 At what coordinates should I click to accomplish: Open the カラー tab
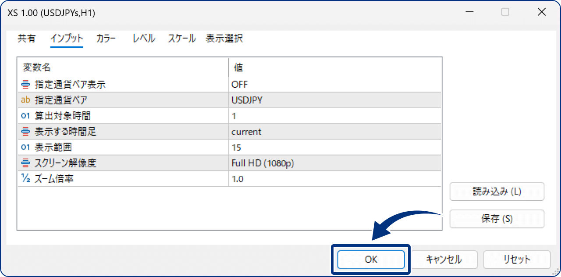106,39
